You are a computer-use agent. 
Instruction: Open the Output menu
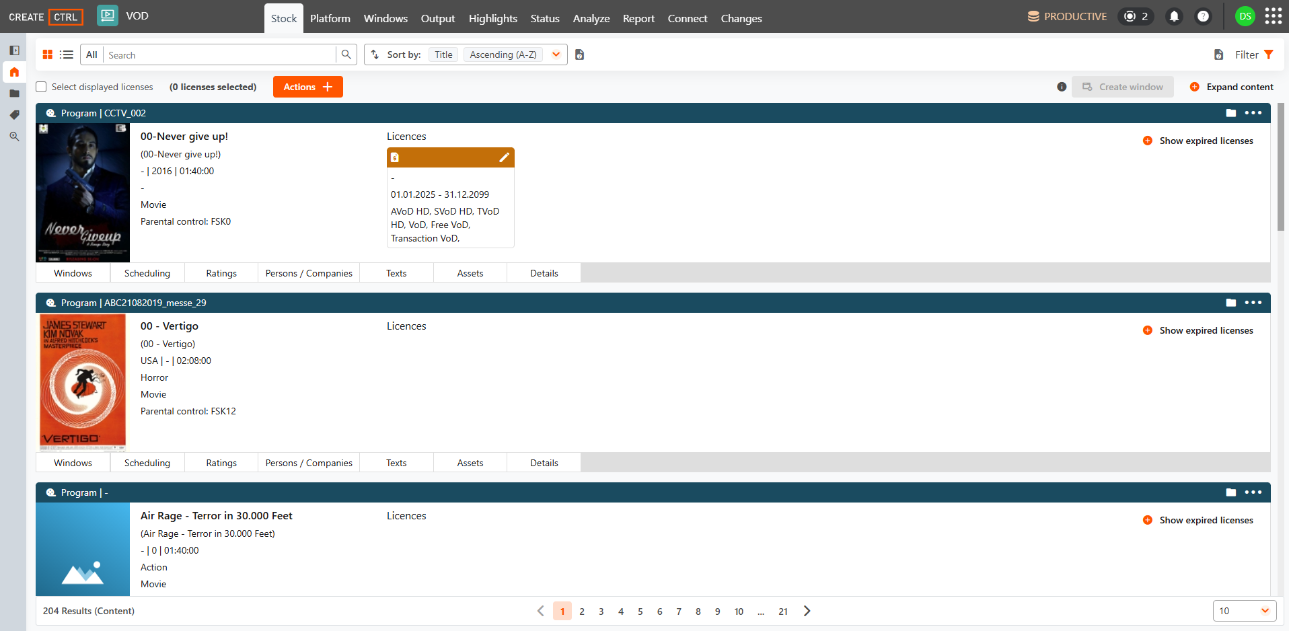tap(438, 18)
